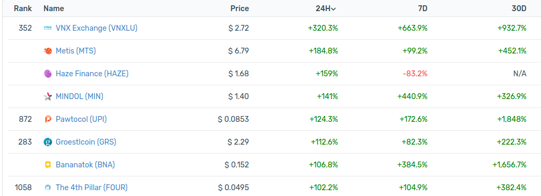Screen dimensions: 541x196
Task: Sort by the Price column header
Action: coord(240,8)
